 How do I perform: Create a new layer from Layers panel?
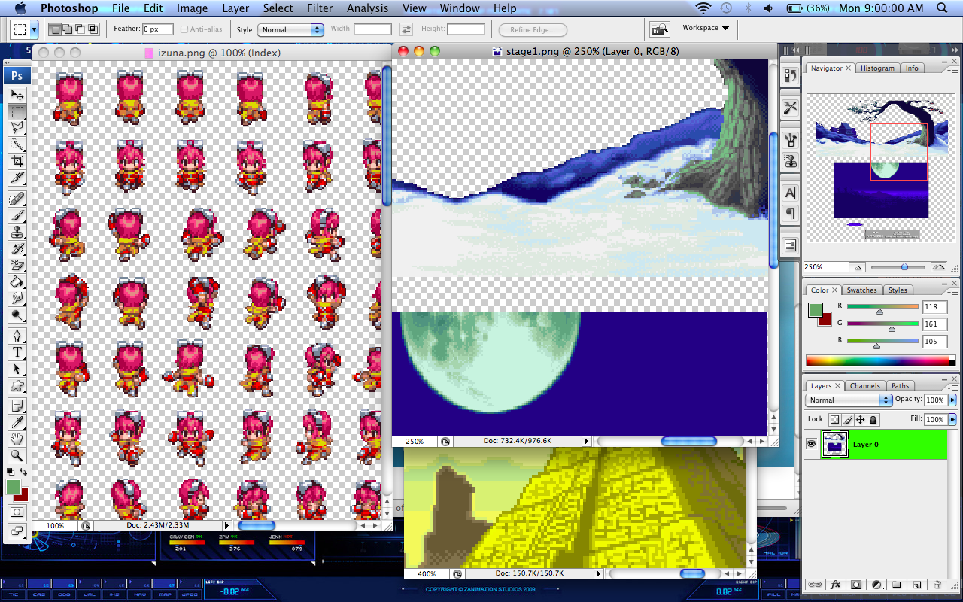[917, 585]
